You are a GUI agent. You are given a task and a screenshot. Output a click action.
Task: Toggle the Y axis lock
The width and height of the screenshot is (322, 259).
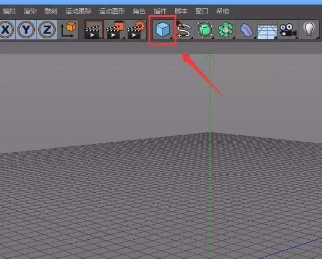coord(26,30)
